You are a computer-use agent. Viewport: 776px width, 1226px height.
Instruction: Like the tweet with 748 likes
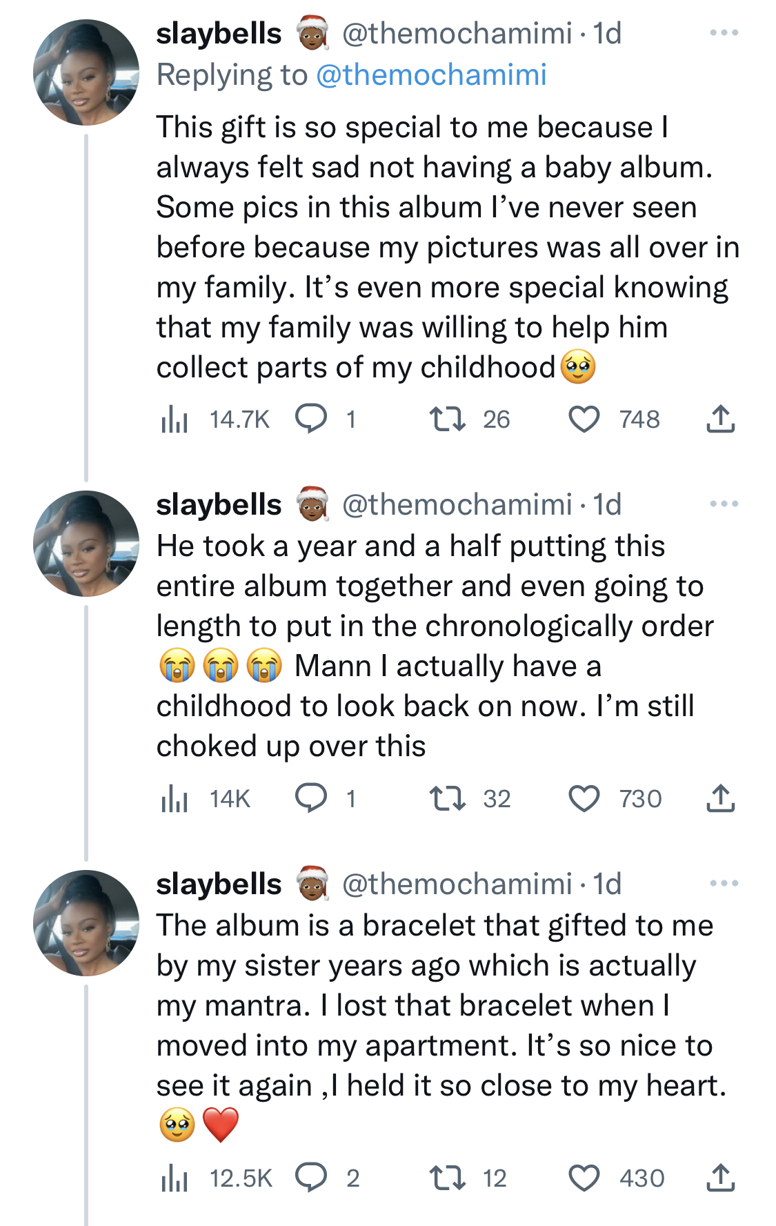(584, 419)
